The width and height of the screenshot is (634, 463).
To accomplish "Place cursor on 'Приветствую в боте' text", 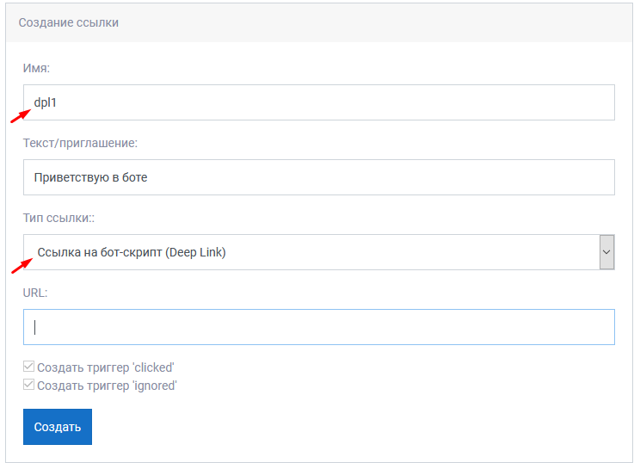I will tap(90, 177).
